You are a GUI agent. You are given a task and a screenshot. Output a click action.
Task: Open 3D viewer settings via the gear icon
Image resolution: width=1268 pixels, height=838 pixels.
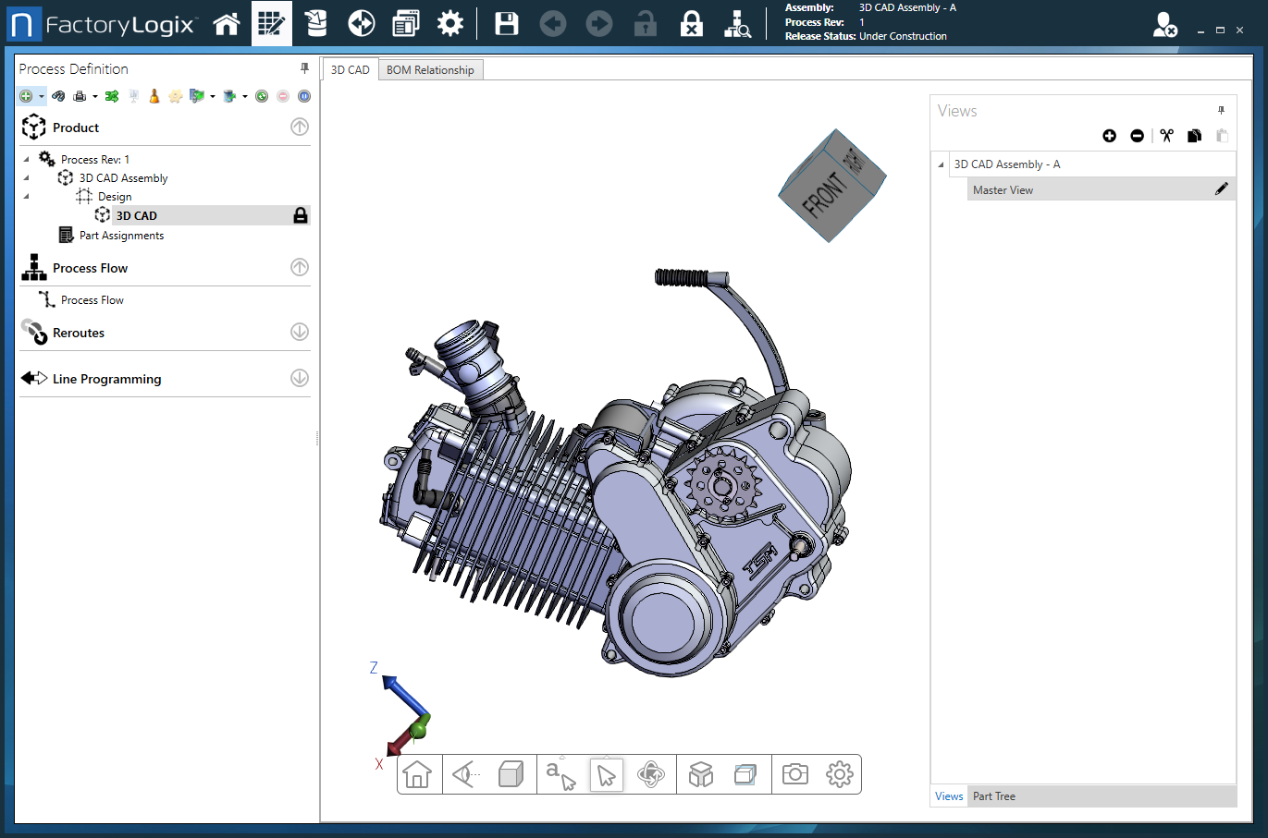pos(838,774)
